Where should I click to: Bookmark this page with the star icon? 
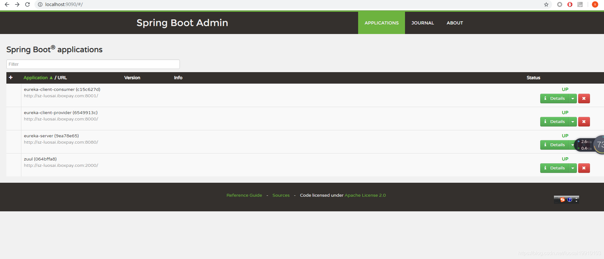point(546,4)
